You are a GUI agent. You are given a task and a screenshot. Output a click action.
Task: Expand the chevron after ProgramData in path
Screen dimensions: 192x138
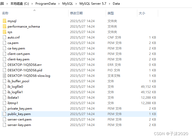coord(59,4)
